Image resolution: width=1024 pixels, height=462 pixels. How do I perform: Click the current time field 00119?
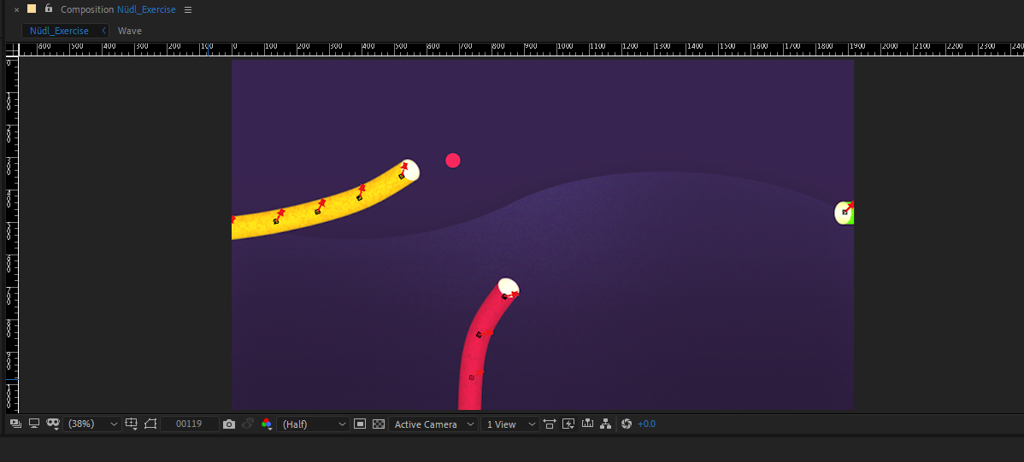pos(190,424)
